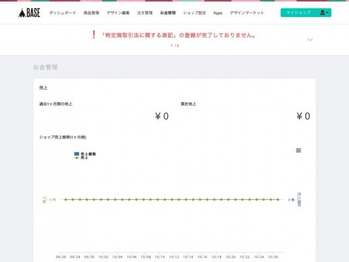This screenshot has height=262, width=349.
Task: Open the Apps menu item
Action: 218,13
